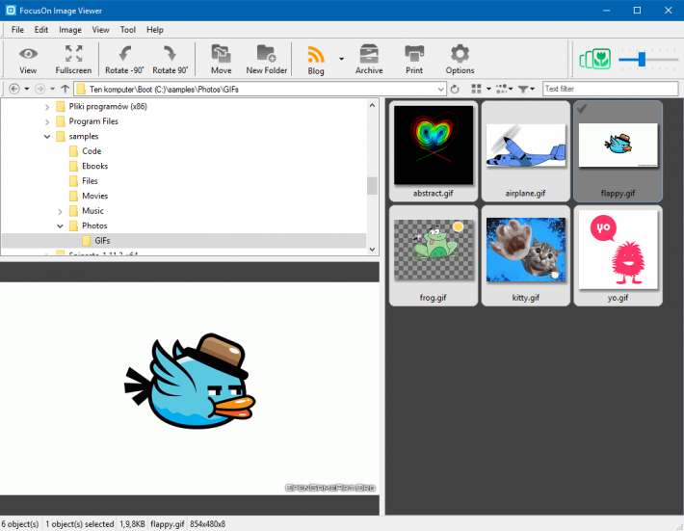Image resolution: width=684 pixels, height=531 pixels.
Task: Click in the Text filter field
Action: coord(610,89)
